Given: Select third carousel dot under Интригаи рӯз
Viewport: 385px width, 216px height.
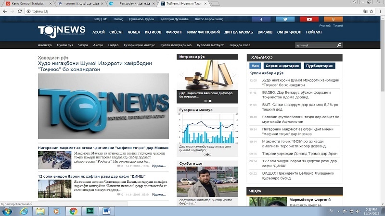Looking at the screenshot, I should coord(210,101).
